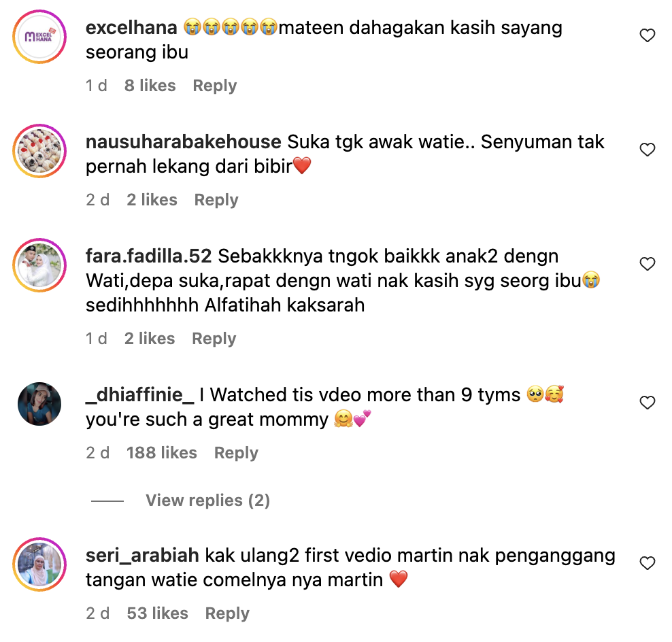
Task: Show who liked: 188 likes
Action: click(x=162, y=453)
